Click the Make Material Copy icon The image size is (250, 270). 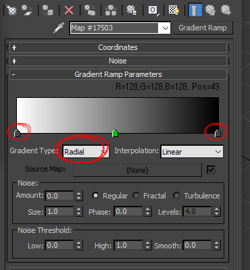click(90, 10)
